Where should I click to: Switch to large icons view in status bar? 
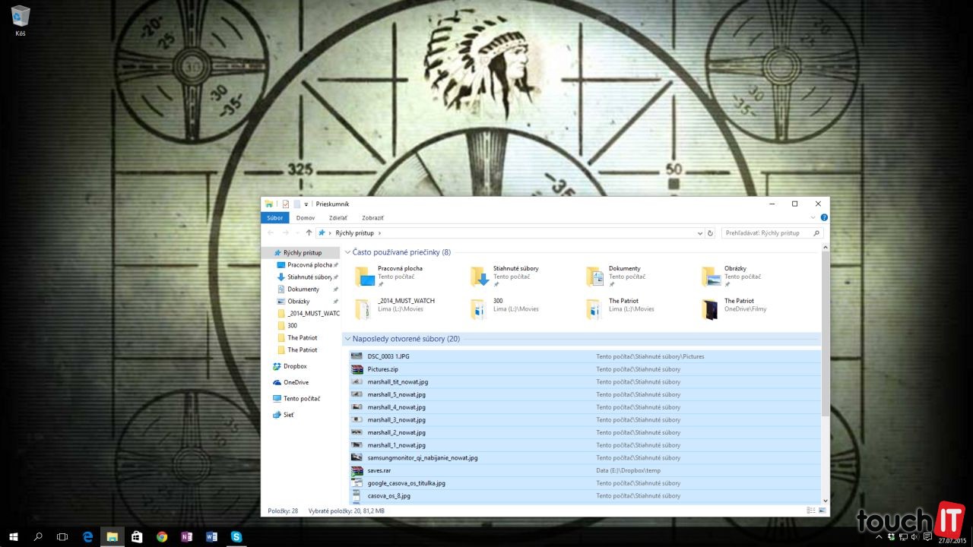coord(822,511)
